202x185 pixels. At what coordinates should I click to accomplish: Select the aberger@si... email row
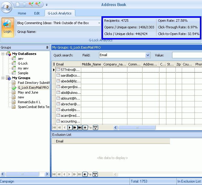(69, 87)
